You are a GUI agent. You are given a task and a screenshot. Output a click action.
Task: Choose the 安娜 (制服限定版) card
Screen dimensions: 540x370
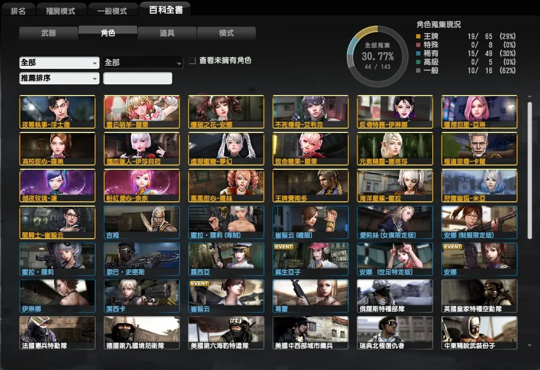point(479,222)
